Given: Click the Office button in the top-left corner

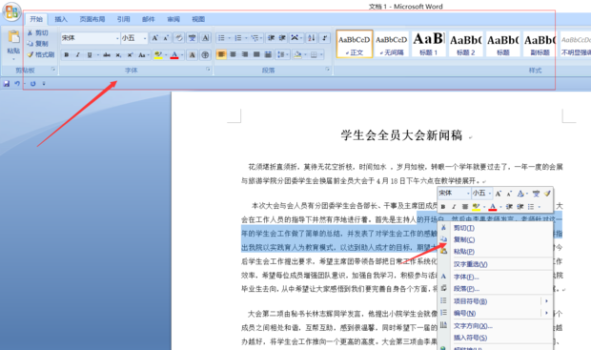Looking at the screenshot, I should [x=11, y=11].
